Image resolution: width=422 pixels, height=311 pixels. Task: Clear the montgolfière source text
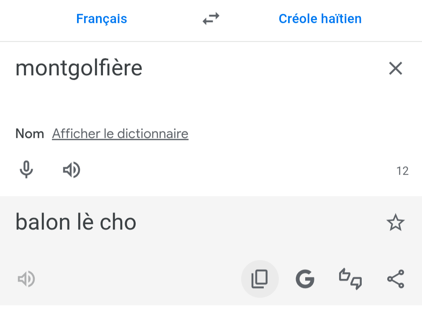pyautogui.click(x=395, y=68)
